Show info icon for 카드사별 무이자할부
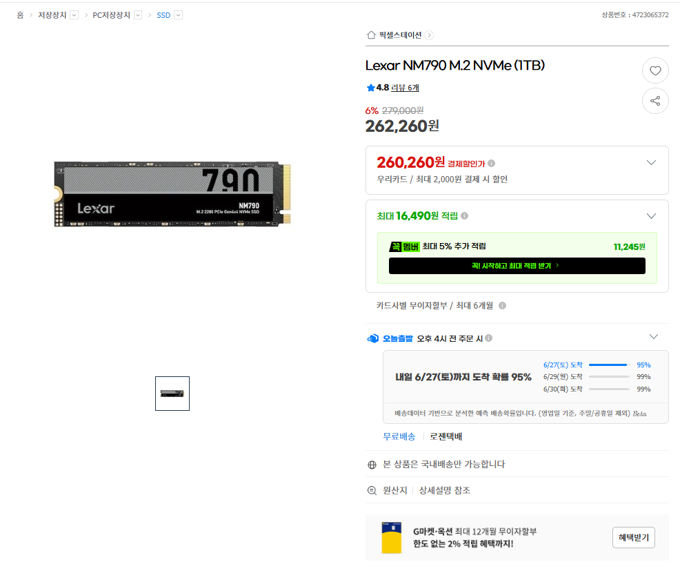 click(502, 306)
